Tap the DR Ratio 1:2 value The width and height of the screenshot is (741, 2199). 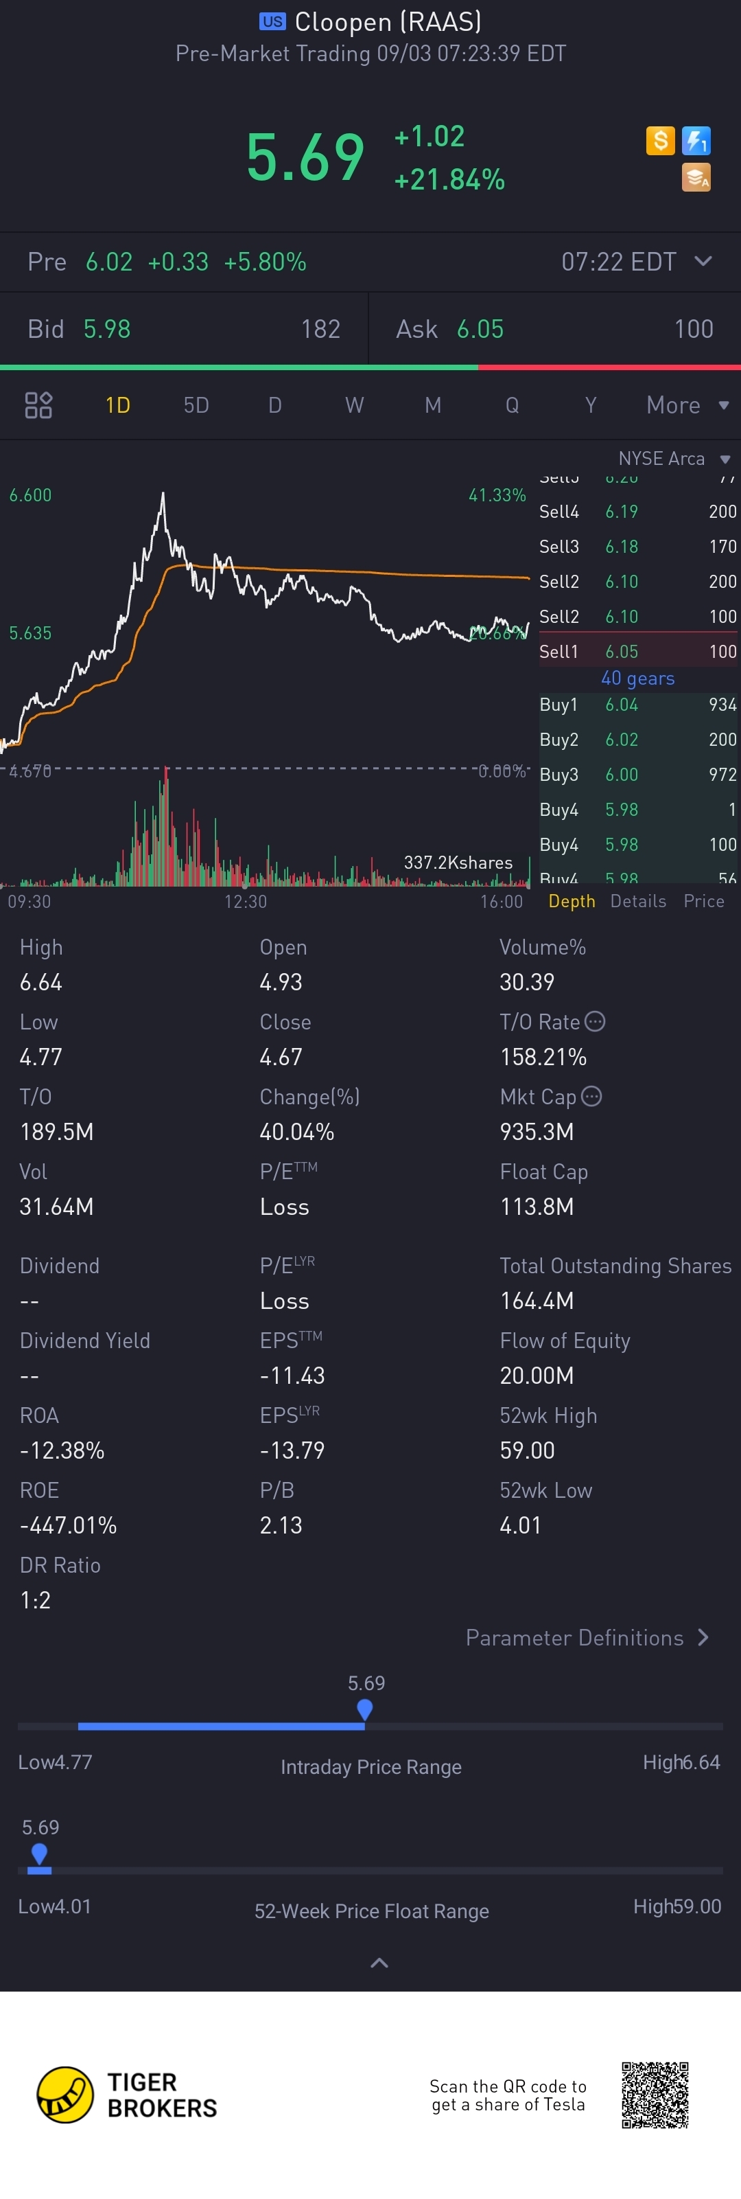pos(35,1599)
